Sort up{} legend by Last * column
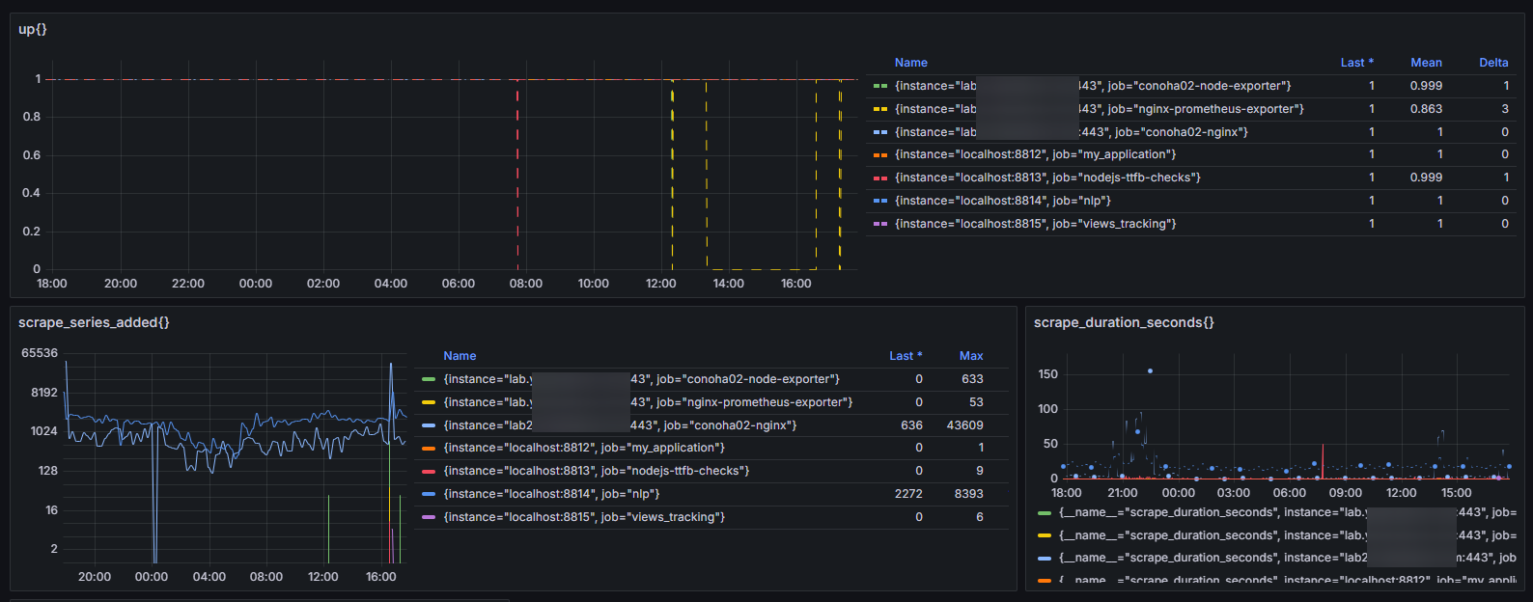 [x=1356, y=63]
